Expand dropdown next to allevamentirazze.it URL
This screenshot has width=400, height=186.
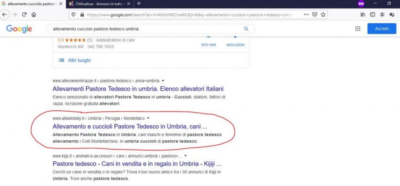click(x=163, y=80)
